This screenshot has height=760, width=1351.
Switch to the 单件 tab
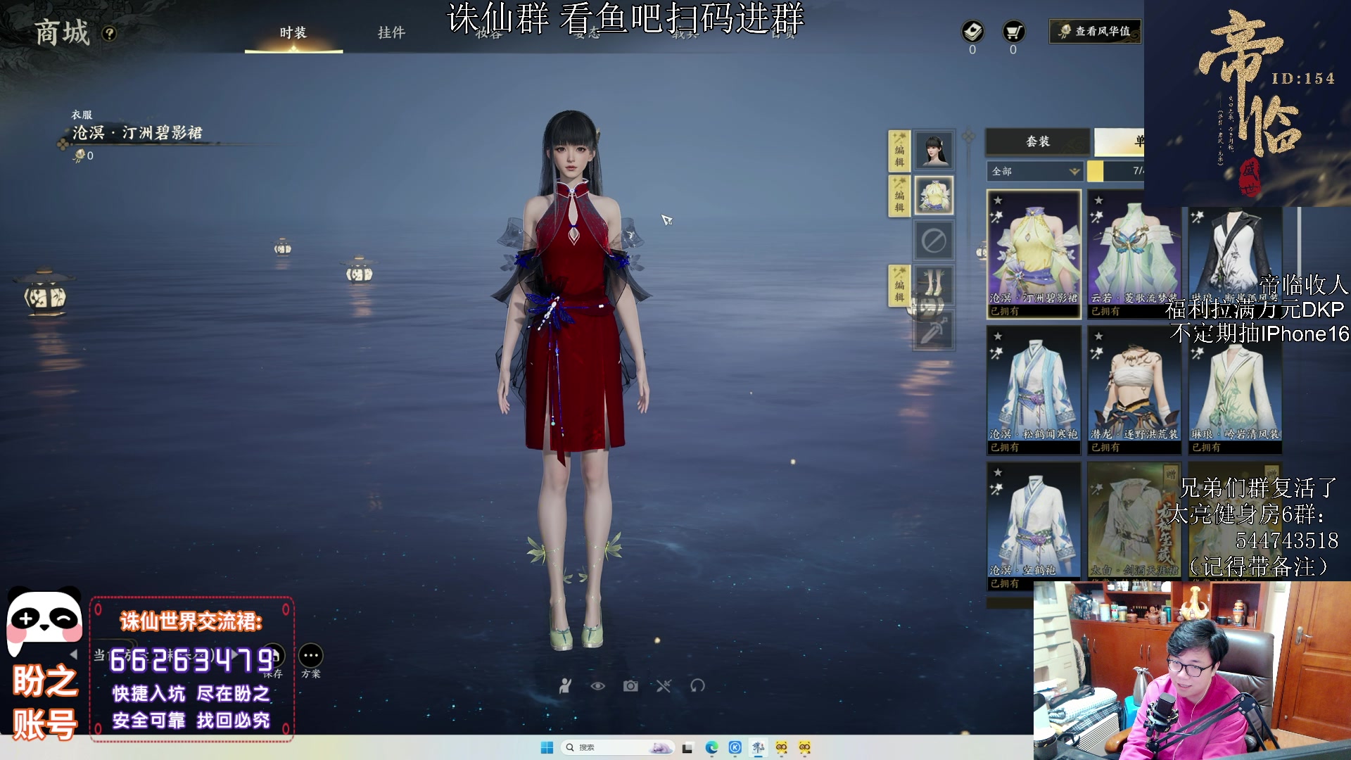point(1119,141)
